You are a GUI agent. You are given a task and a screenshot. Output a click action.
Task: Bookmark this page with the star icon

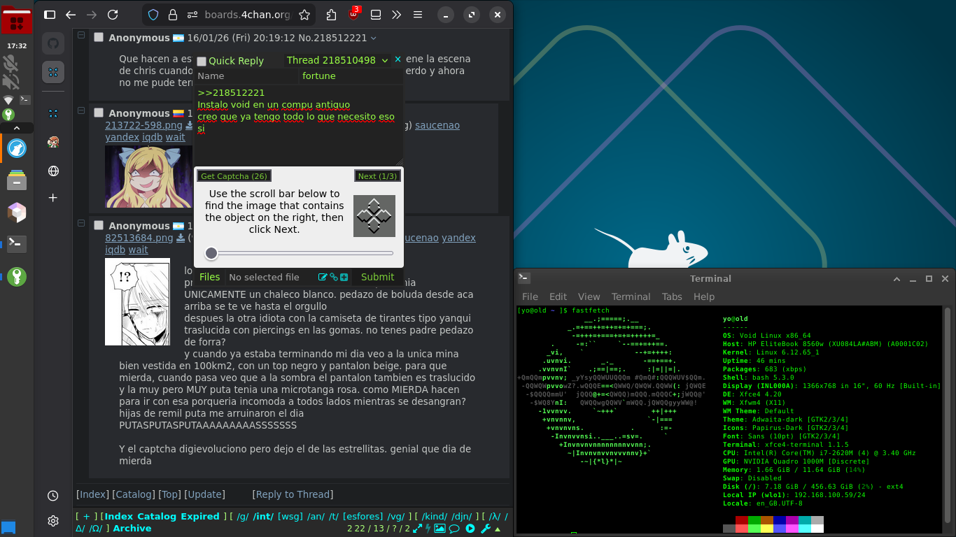[304, 15]
